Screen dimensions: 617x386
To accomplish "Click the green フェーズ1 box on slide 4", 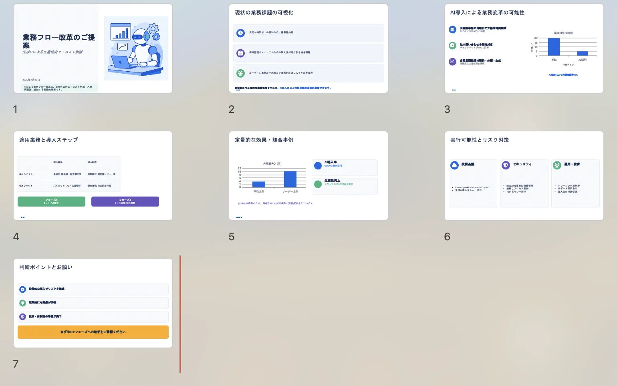I will pos(51,201).
